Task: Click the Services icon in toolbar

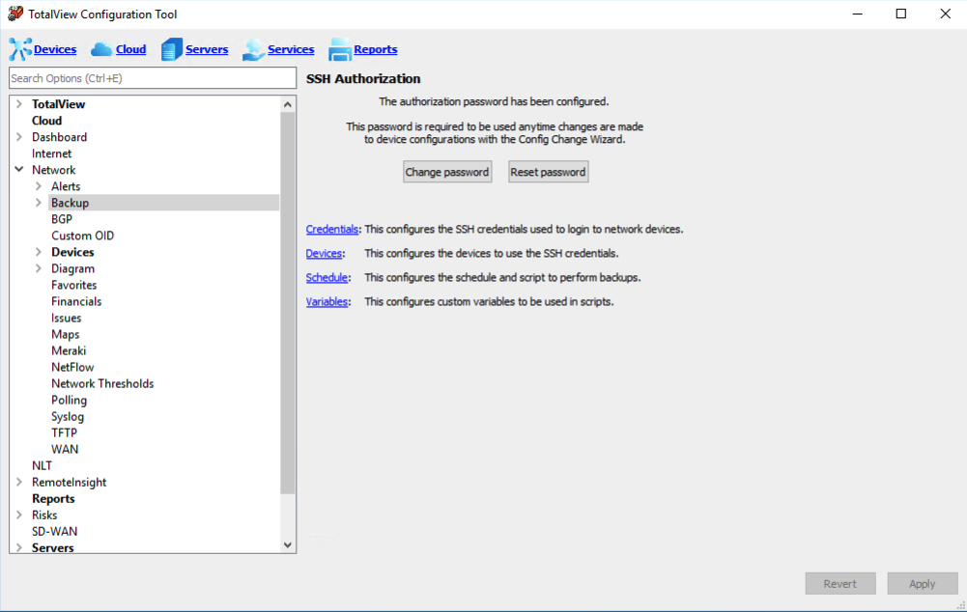Action: 253,49
